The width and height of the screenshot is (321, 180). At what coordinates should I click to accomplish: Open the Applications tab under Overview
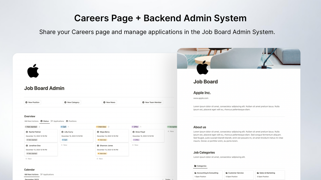click(x=57, y=121)
